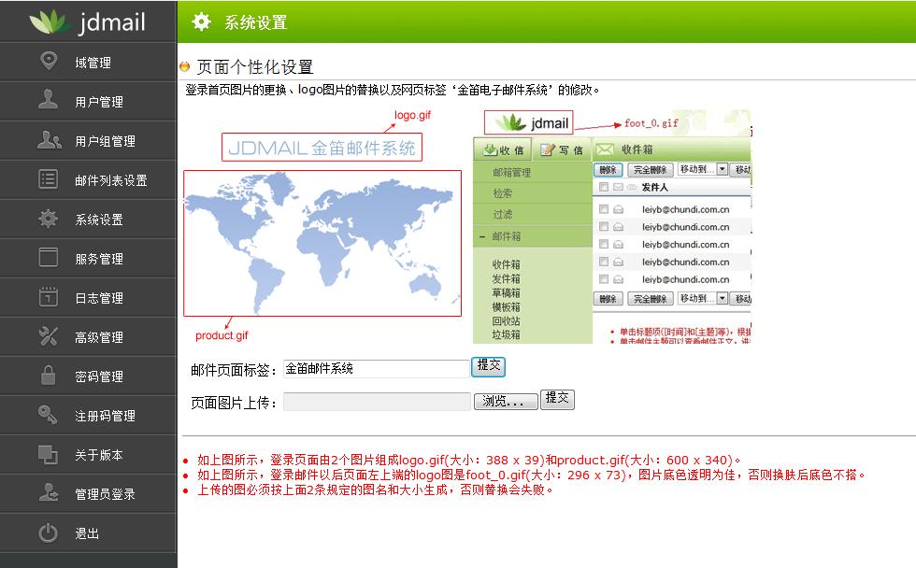This screenshot has height=568, width=916.
Task: Focus the 邮件页面标签 text field
Action: pos(377,368)
